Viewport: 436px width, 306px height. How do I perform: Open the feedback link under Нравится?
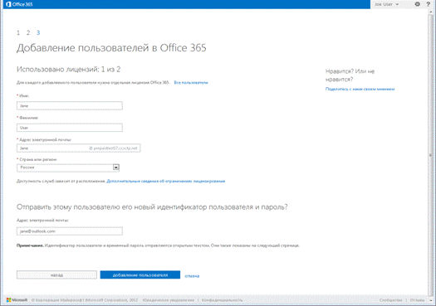pos(360,89)
